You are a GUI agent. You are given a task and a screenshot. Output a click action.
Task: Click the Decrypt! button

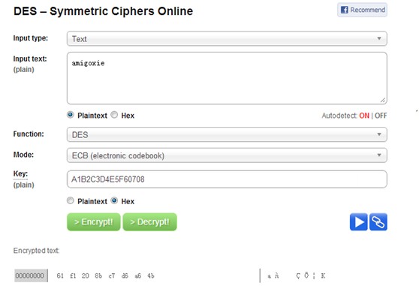149,222
